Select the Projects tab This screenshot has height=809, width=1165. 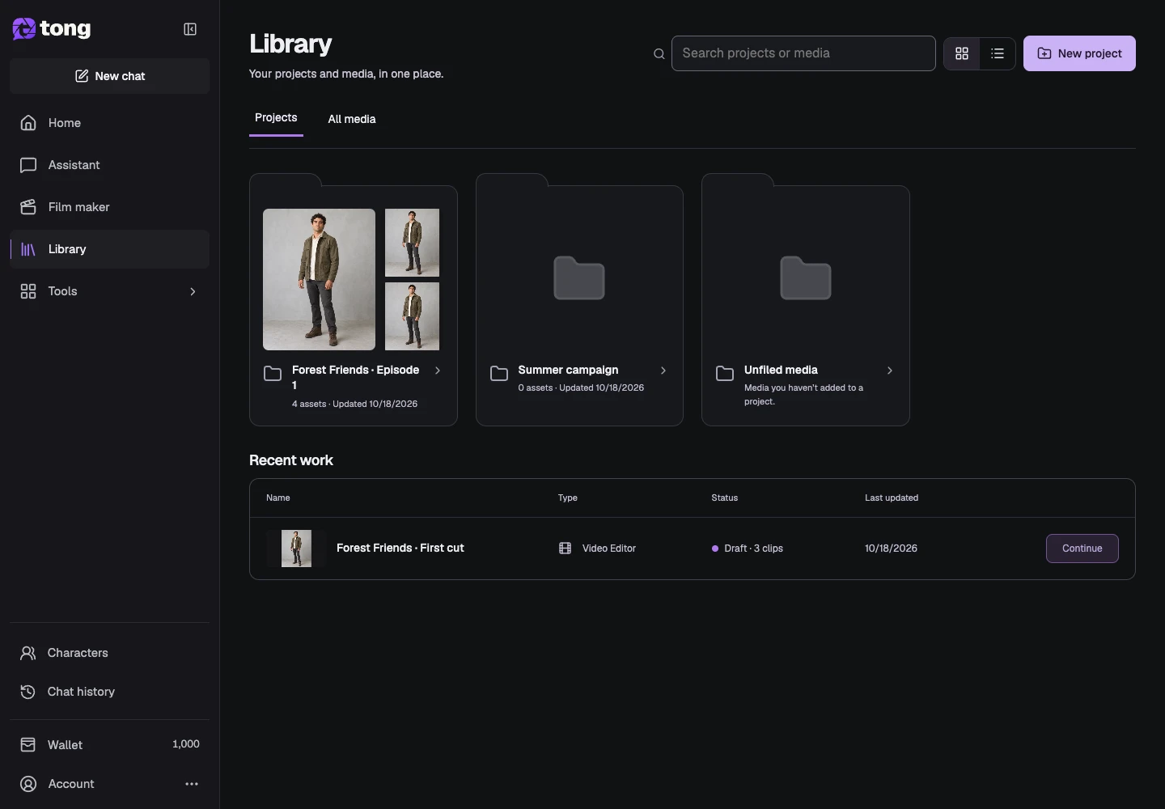(276, 118)
